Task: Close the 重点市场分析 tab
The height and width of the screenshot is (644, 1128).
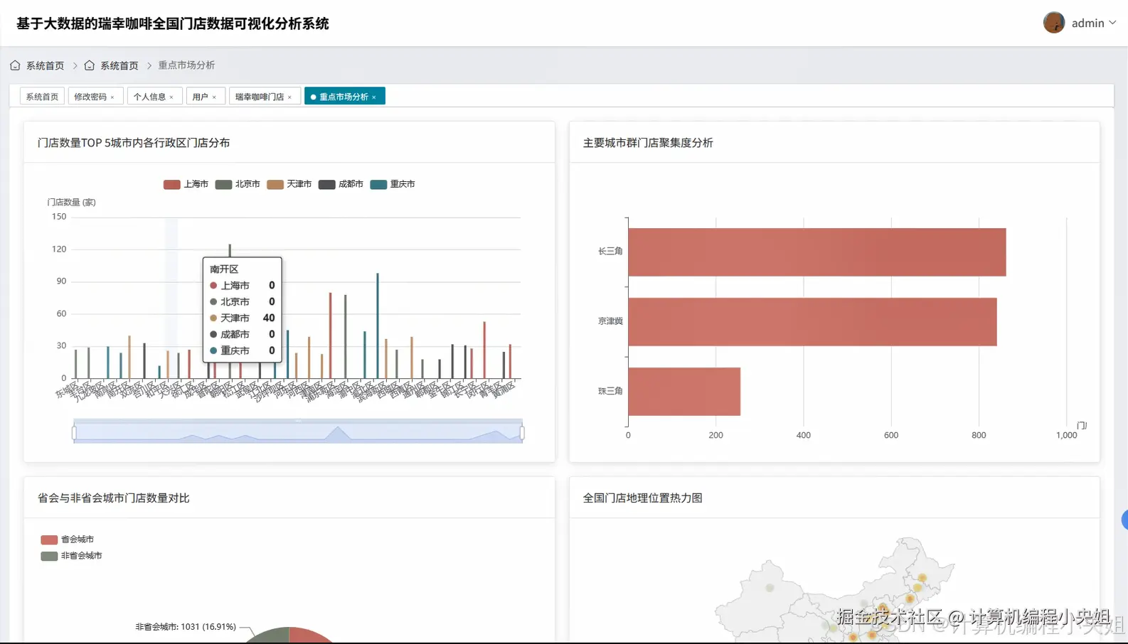Action: point(374,97)
